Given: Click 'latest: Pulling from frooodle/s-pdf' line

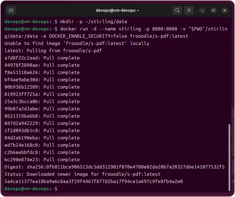Looking at the screenshot, I should [x=53, y=51].
